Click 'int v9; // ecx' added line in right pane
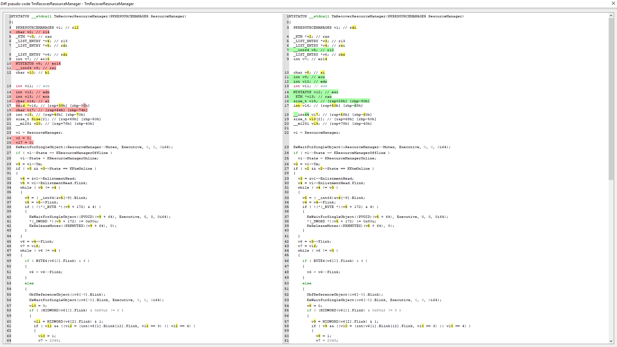The image size is (617, 347). pyautogui.click(x=309, y=77)
